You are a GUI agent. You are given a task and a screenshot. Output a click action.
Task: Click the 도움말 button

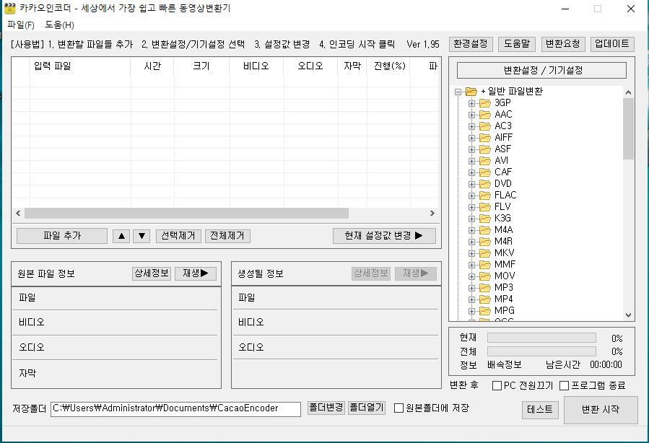(x=517, y=44)
